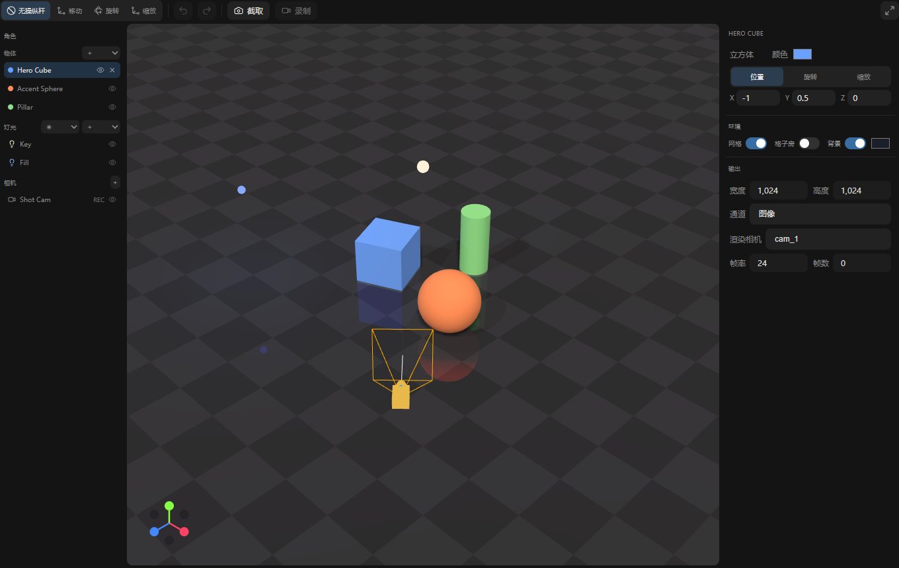Select the Hero Cube row
Viewport: 899px width, 568px height.
62,70
